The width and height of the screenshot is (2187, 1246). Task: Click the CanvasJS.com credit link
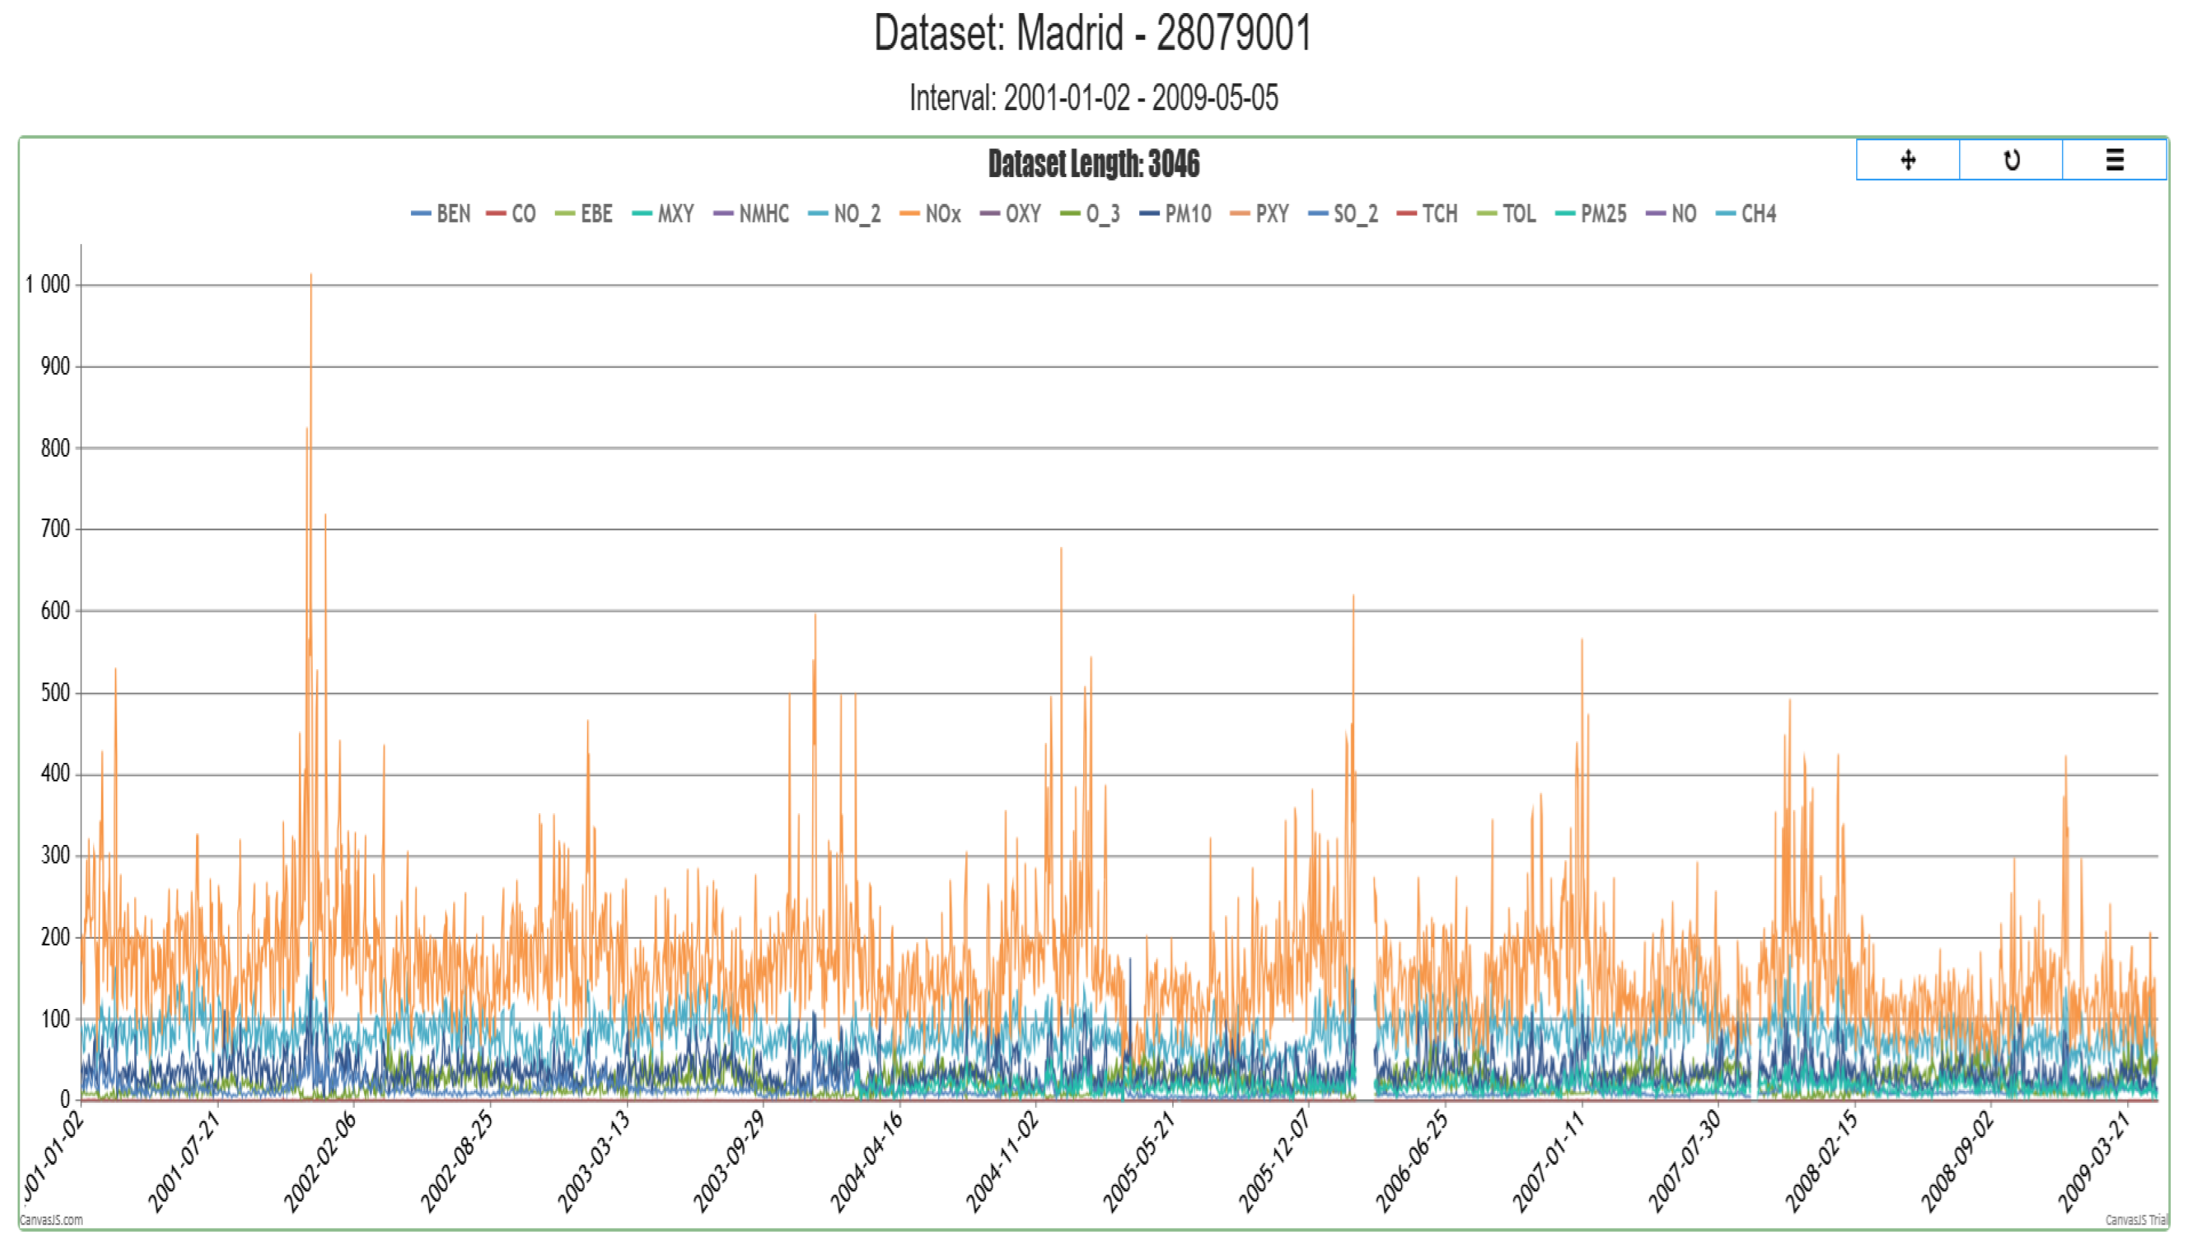tap(51, 1219)
